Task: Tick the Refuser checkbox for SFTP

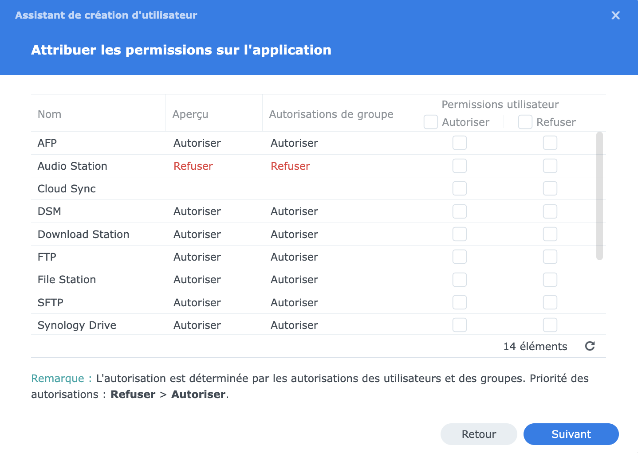Action: (x=550, y=302)
